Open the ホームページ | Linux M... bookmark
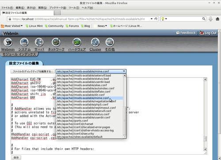 click(x=126, y=26)
